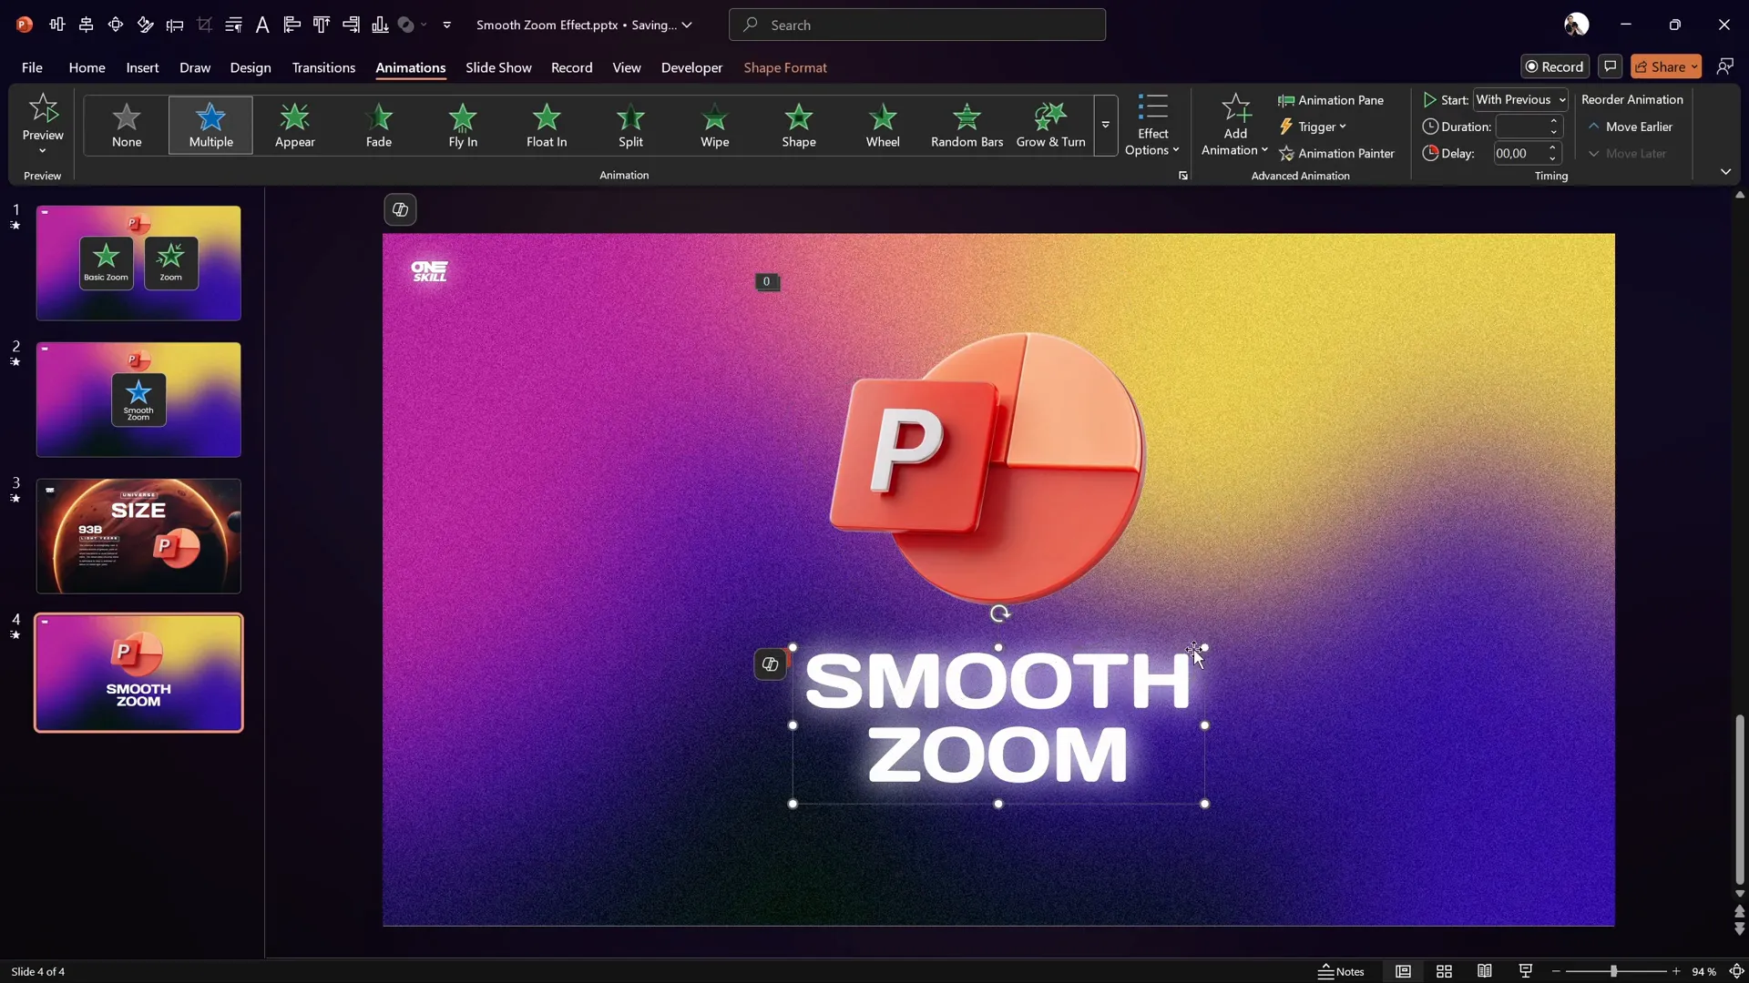Select the Random Bars animation effect

point(967,125)
